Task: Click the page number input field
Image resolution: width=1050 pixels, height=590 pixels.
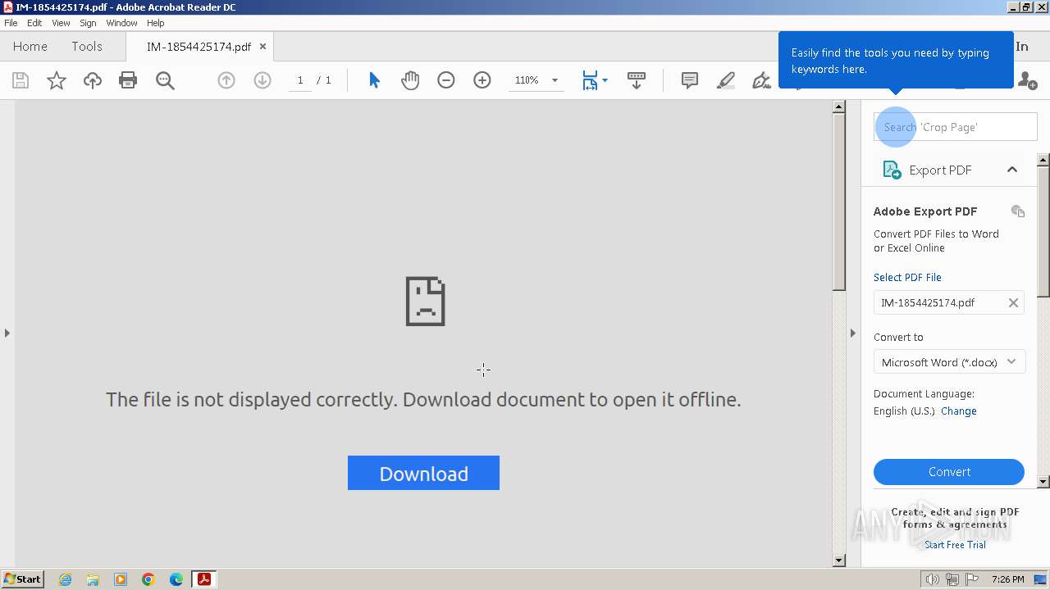Action: click(x=300, y=80)
